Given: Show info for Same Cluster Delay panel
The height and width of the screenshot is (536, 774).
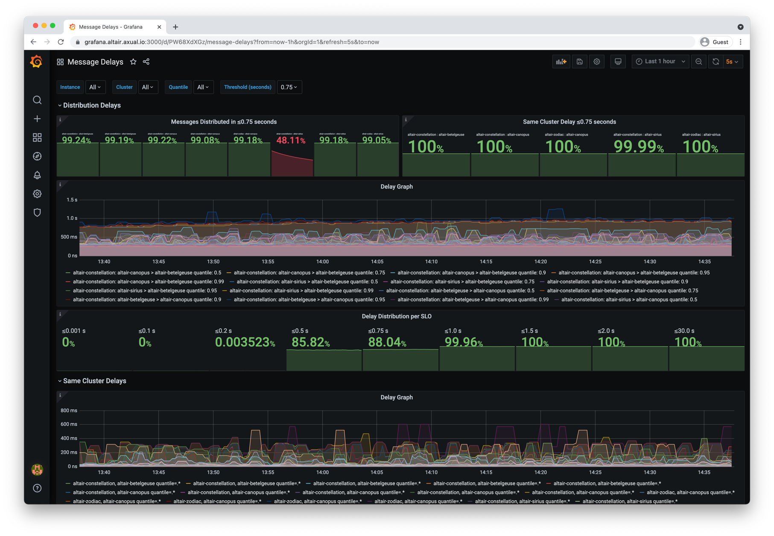Looking at the screenshot, I should coord(406,120).
